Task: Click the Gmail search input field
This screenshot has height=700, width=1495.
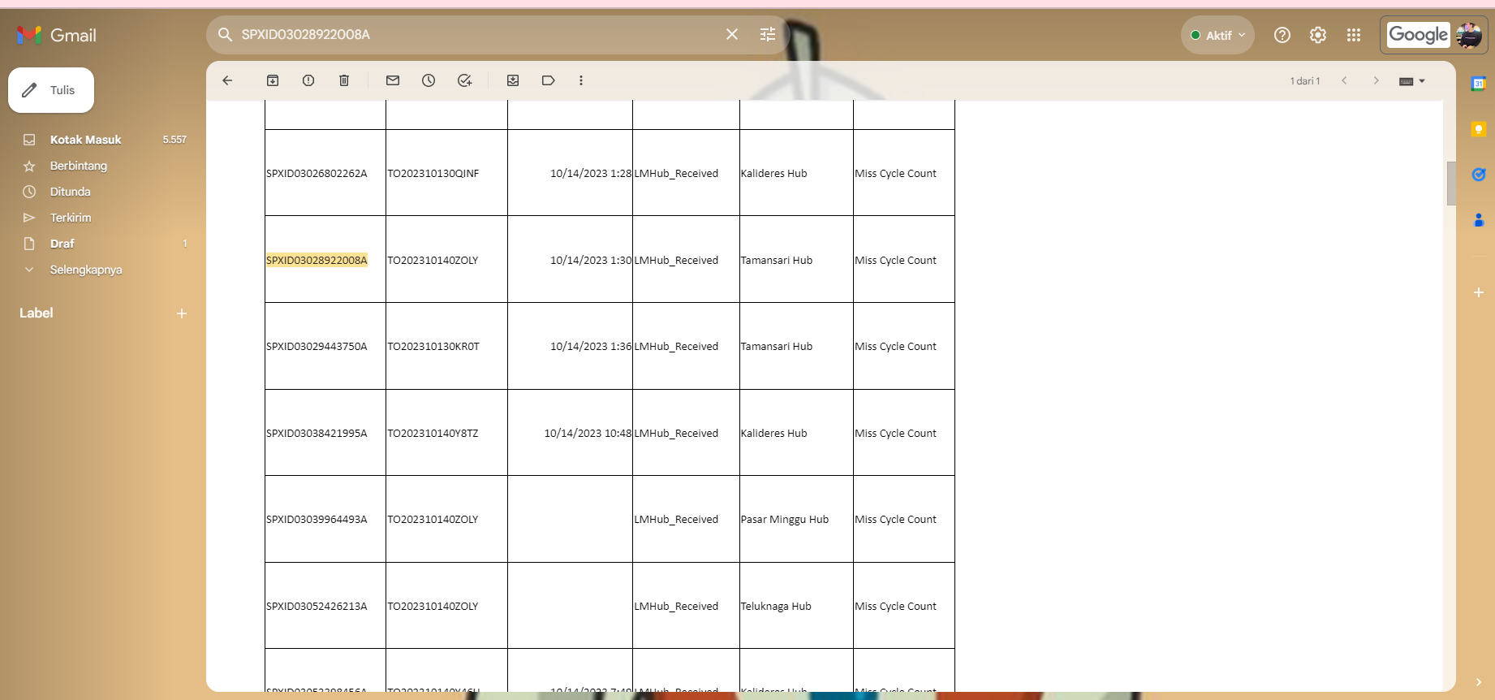Action: [479, 34]
